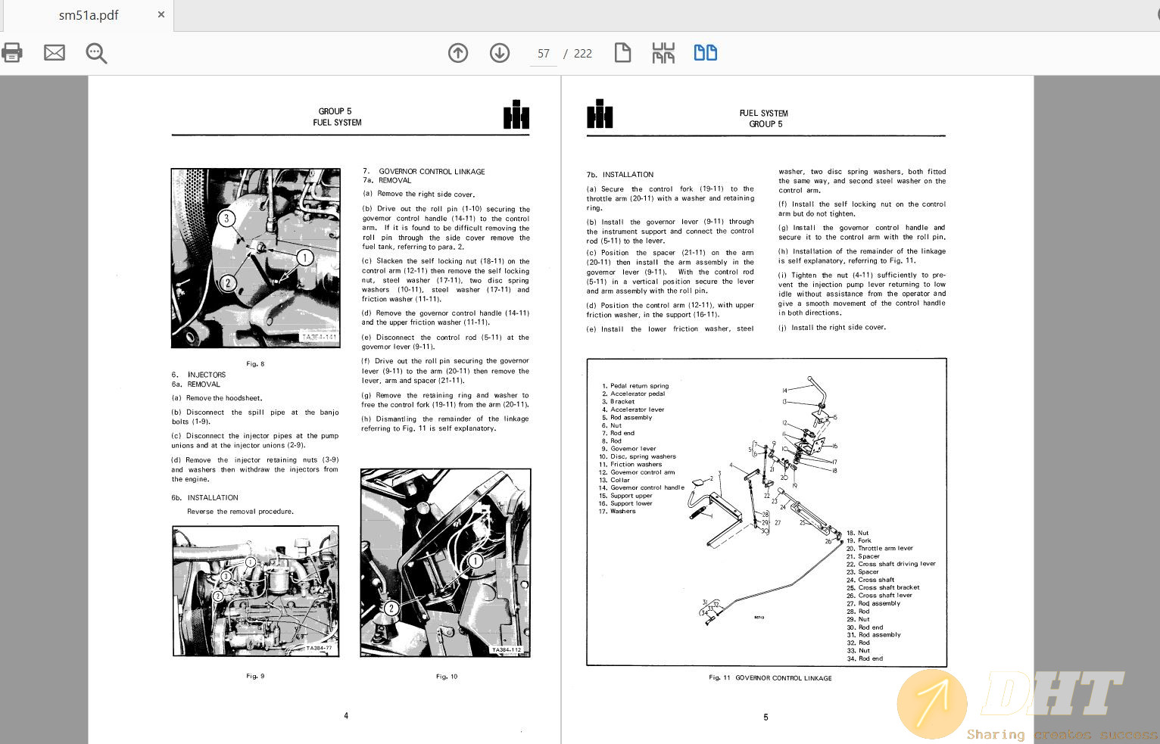
Task: Click the page number field showing 57
Action: coord(544,54)
